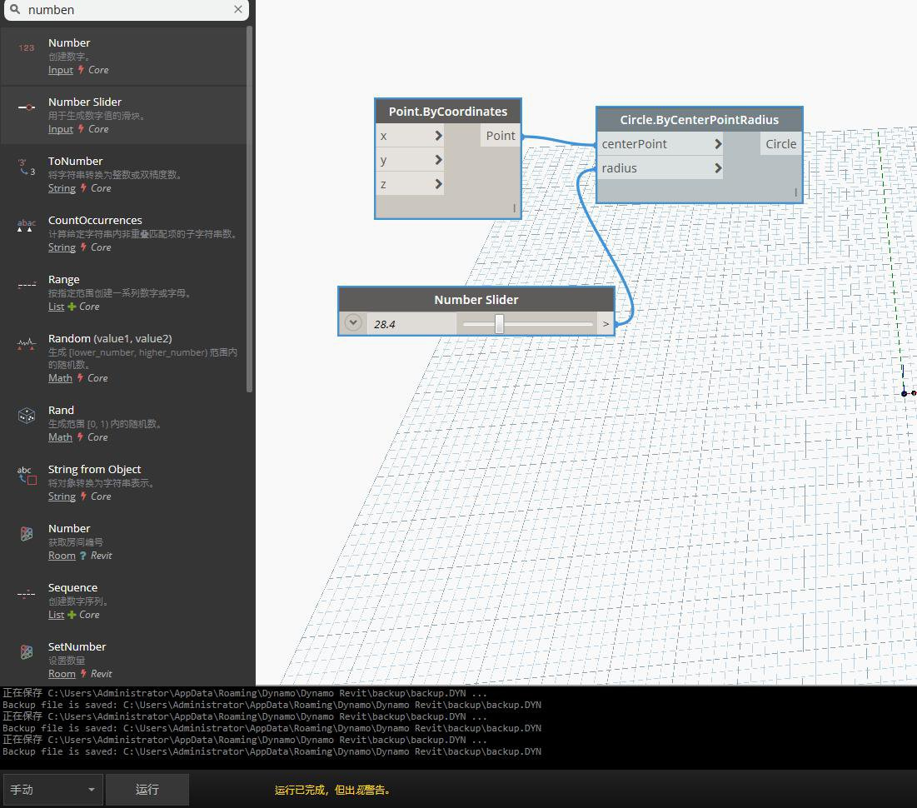
Task: Open the manual run mode dropdown
Action: [53, 790]
